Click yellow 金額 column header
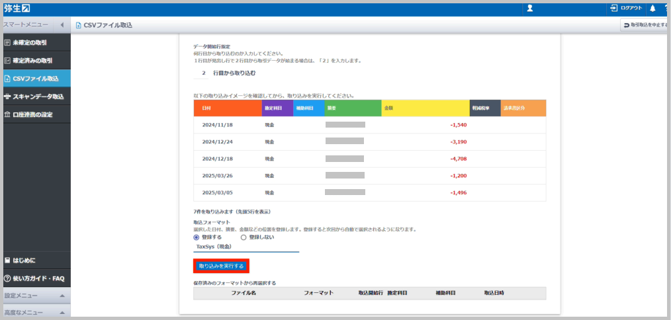 click(425, 108)
